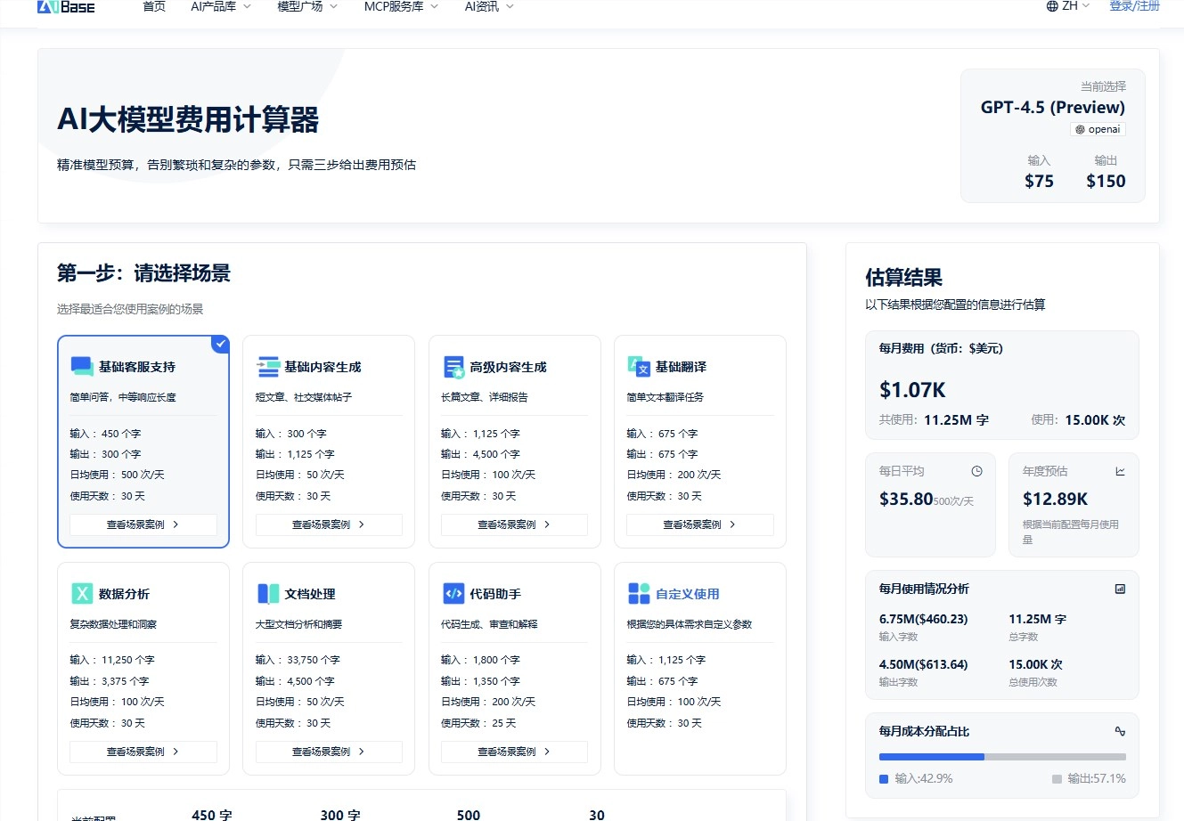Click the 代码助手 code icon
The width and height of the screenshot is (1184, 821).
tap(453, 593)
